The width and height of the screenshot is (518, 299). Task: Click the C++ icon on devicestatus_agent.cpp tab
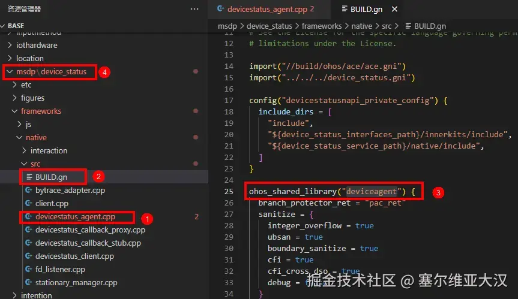click(221, 9)
